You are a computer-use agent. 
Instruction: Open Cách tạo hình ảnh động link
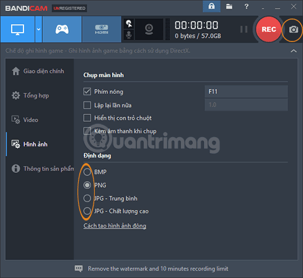pyautogui.click(x=115, y=225)
